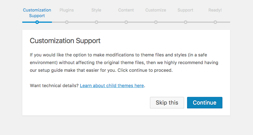Click the step dot under Support

pyautogui.click(x=186, y=22)
